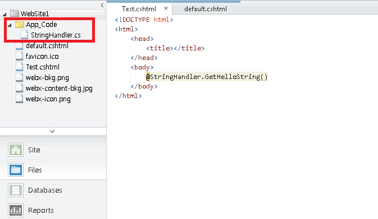Open the Site workspace icon
The height and width of the screenshot is (219, 378).
(16, 150)
